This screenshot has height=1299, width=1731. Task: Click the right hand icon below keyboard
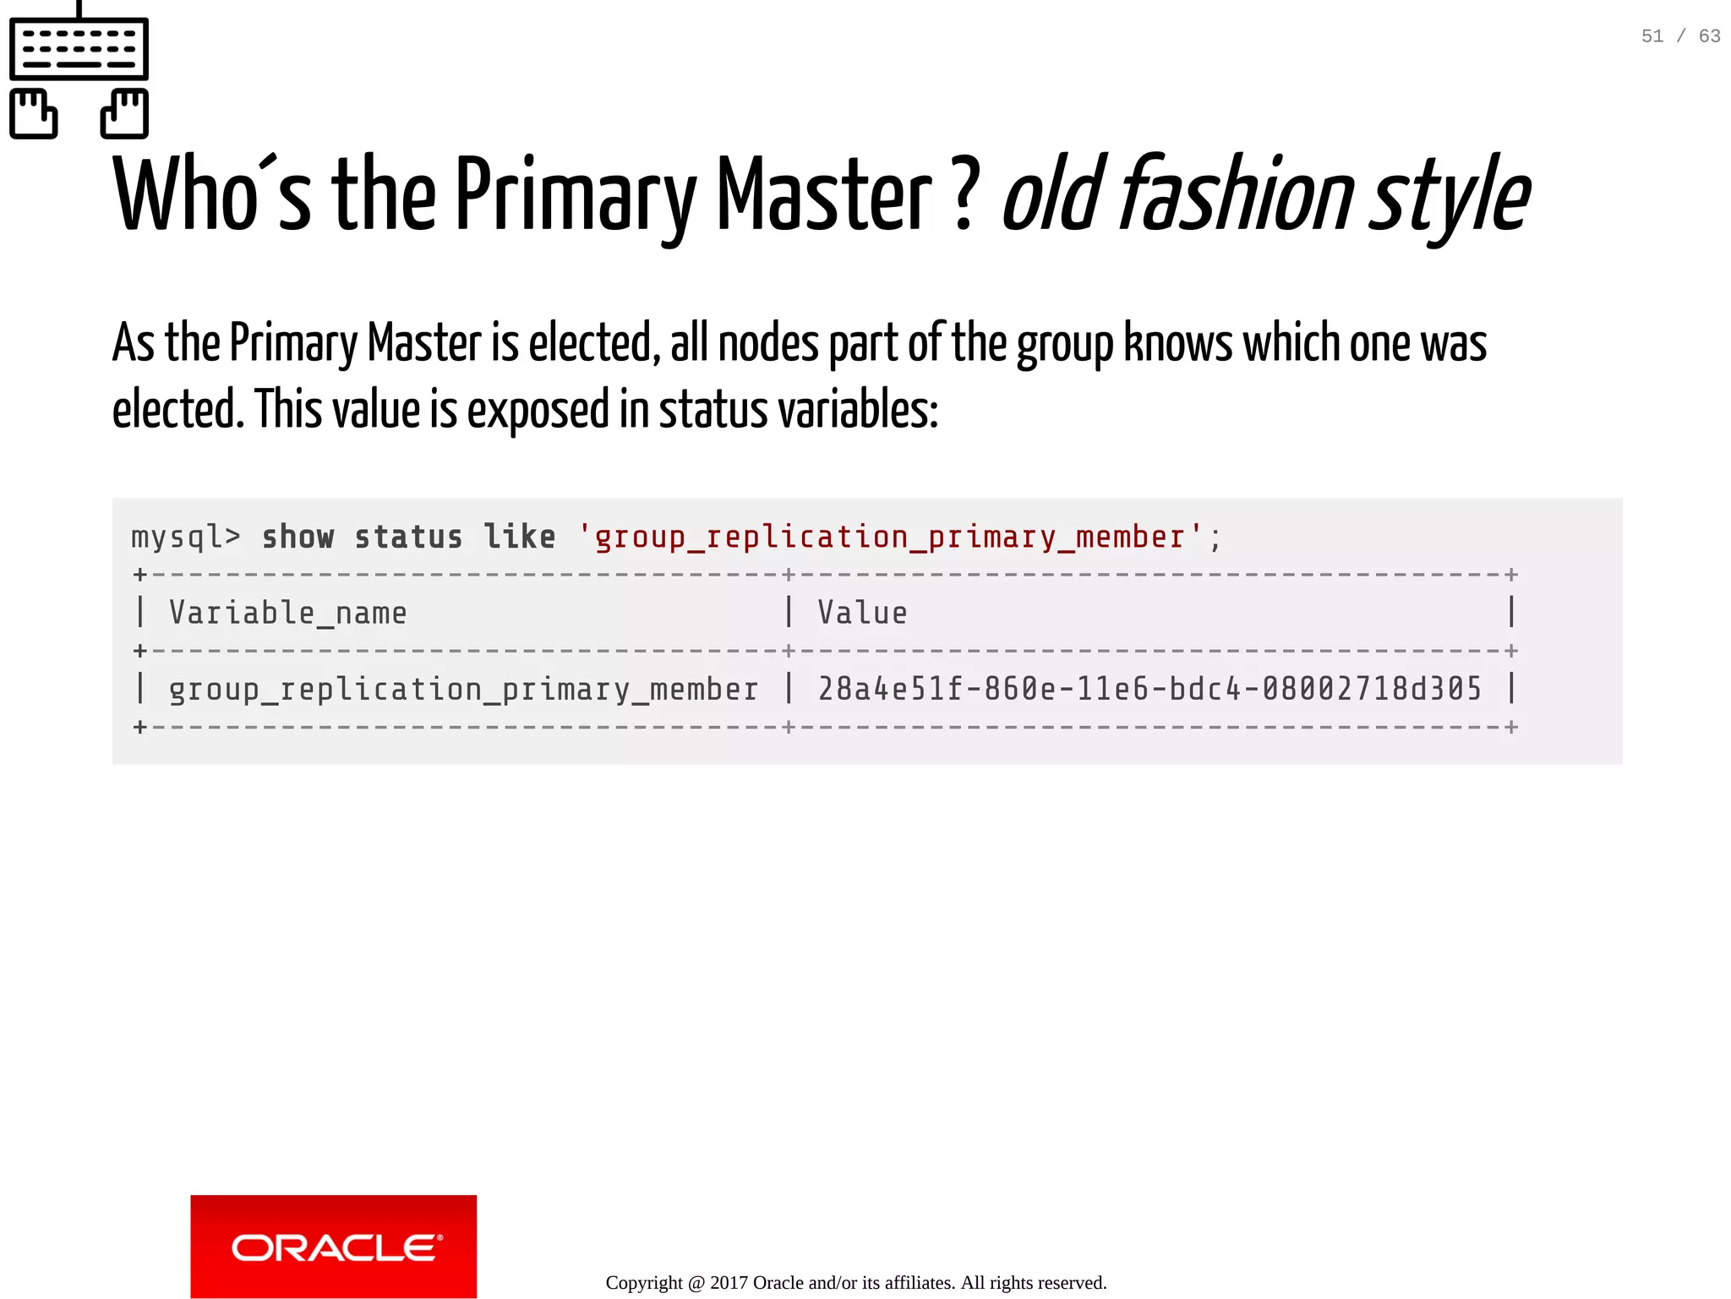pyautogui.click(x=124, y=113)
